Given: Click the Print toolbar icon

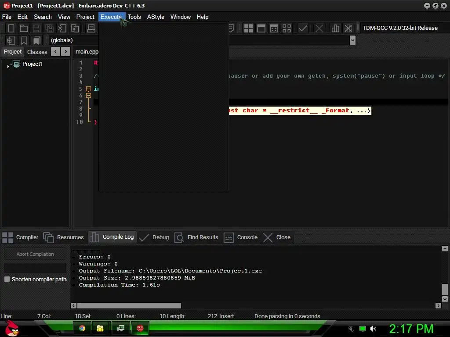Looking at the screenshot, I should tap(91, 29).
